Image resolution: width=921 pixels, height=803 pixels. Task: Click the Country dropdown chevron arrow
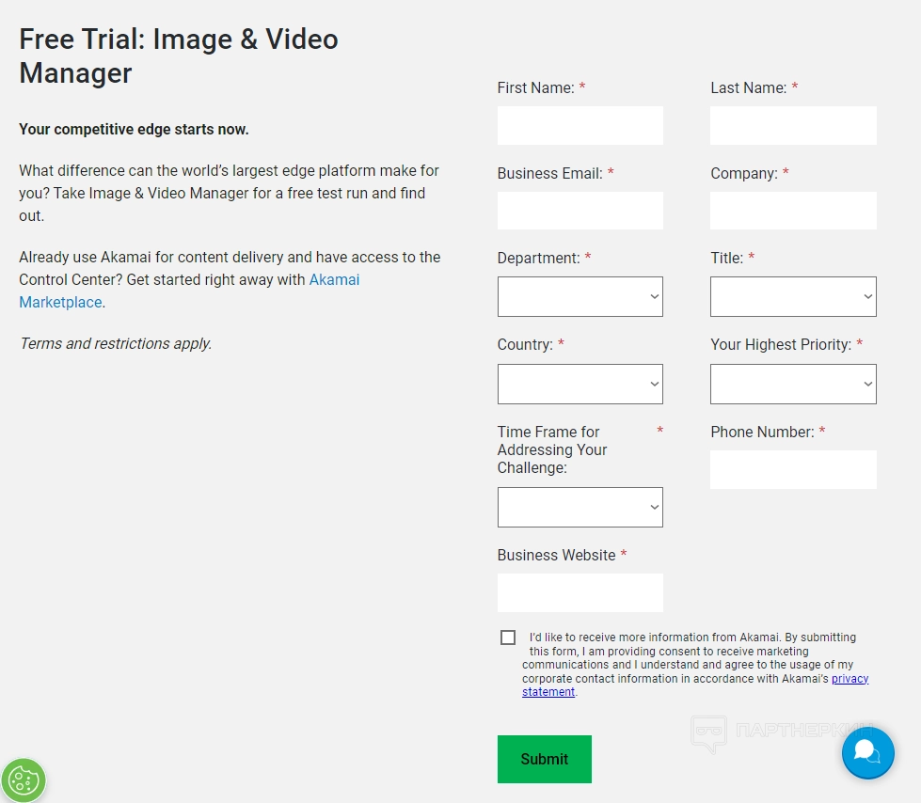coord(655,385)
